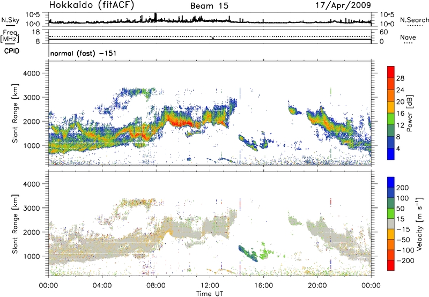
Task: Click the '4' power colorbar tick
Action: pyautogui.click(x=398, y=148)
